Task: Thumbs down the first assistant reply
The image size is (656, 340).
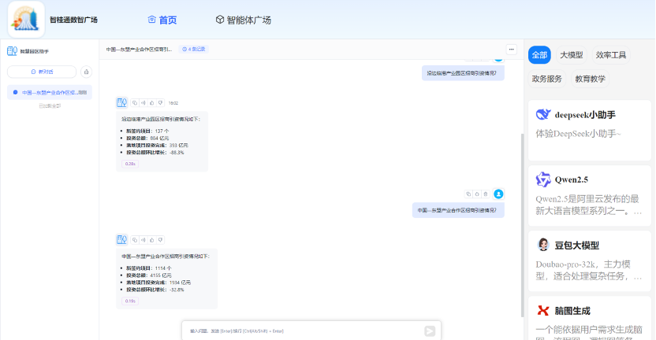Action: click(160, 102)
